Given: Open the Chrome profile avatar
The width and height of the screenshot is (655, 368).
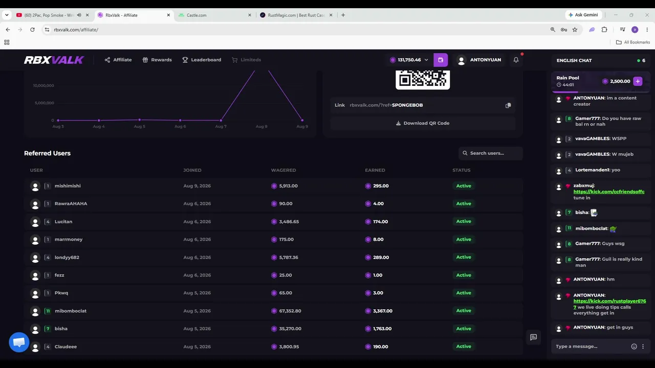Looking at the screenshot, I should pyautogui.click(x=635, y=30).
